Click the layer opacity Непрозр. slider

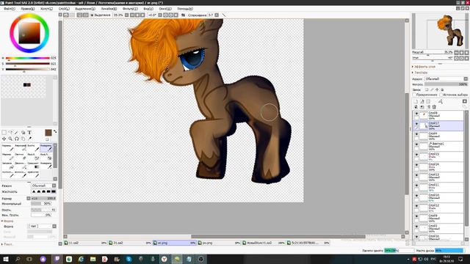[x=446, y=84]
